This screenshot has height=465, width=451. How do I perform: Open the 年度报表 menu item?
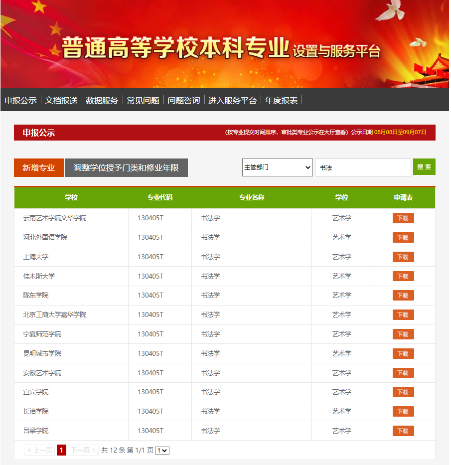[282, 100]
